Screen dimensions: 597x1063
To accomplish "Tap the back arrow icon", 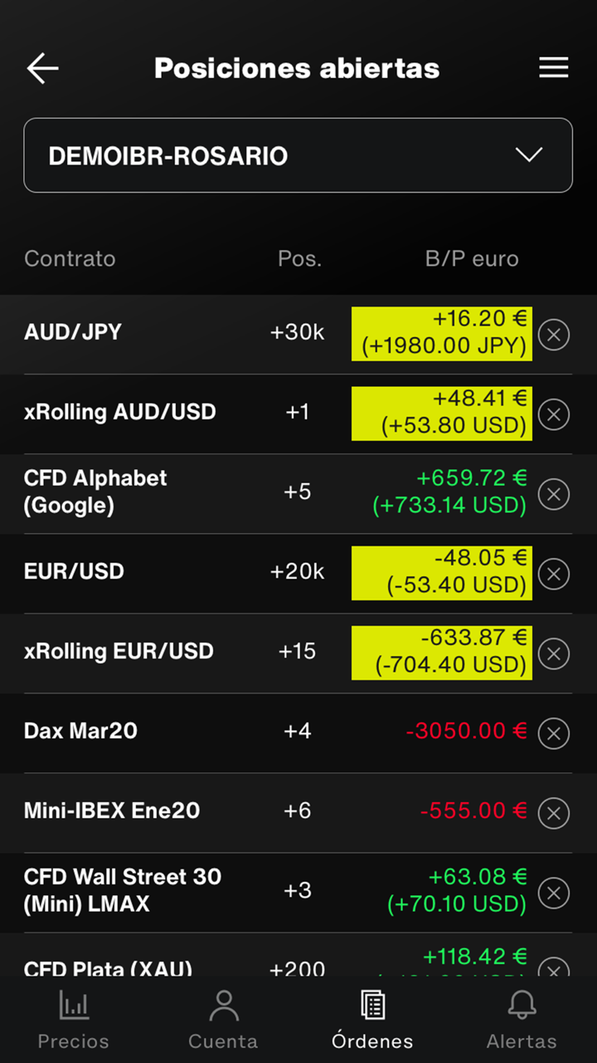I will [42, 68].
